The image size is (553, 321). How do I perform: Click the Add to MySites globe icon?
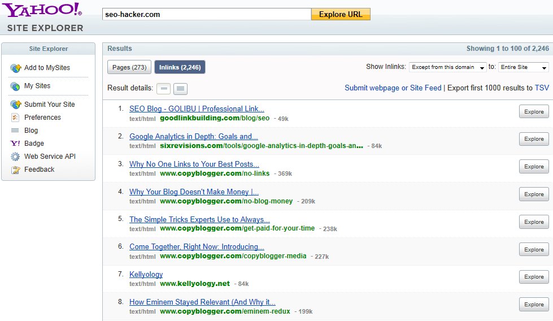(15, 68)
